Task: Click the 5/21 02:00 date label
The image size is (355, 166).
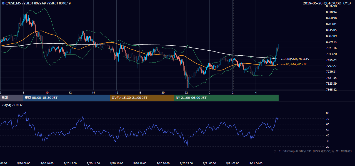Action: [x=232, y=163]
